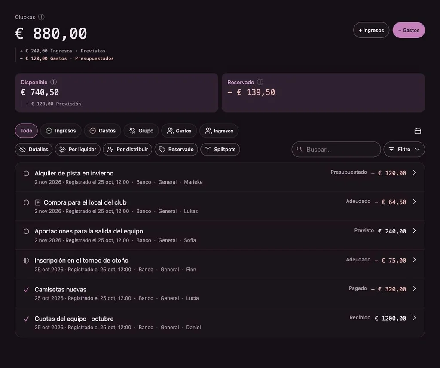Expand Alquiler de pista row chevron
Image resolution: width=440 pixels, height=368 pixels.
coord(414,172)
